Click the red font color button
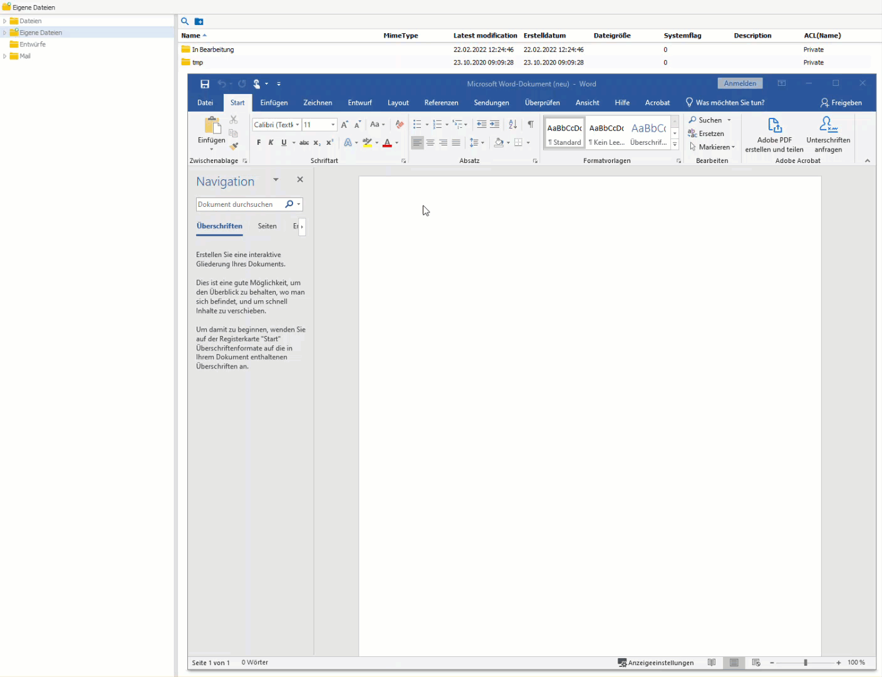The width and height of the screenshot is (882, 677). pos(387,143)
